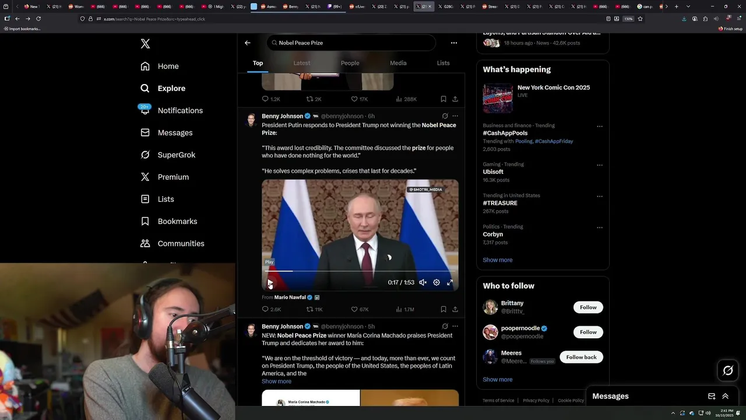
Task: Open more options for Corbyn trend
Action: pyautogui.click(x=599, y=228)
